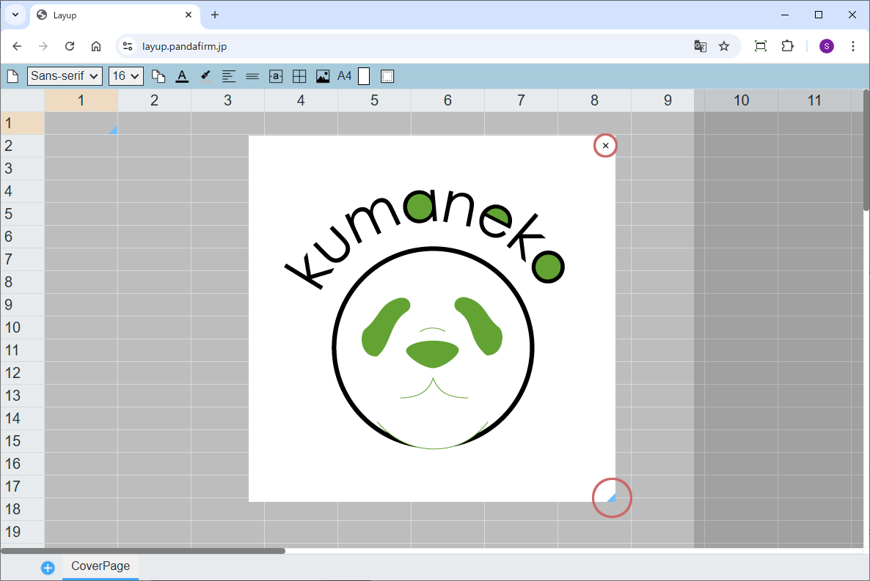
Task: Click the text box 'a' icon
Action: click(276, 76)
